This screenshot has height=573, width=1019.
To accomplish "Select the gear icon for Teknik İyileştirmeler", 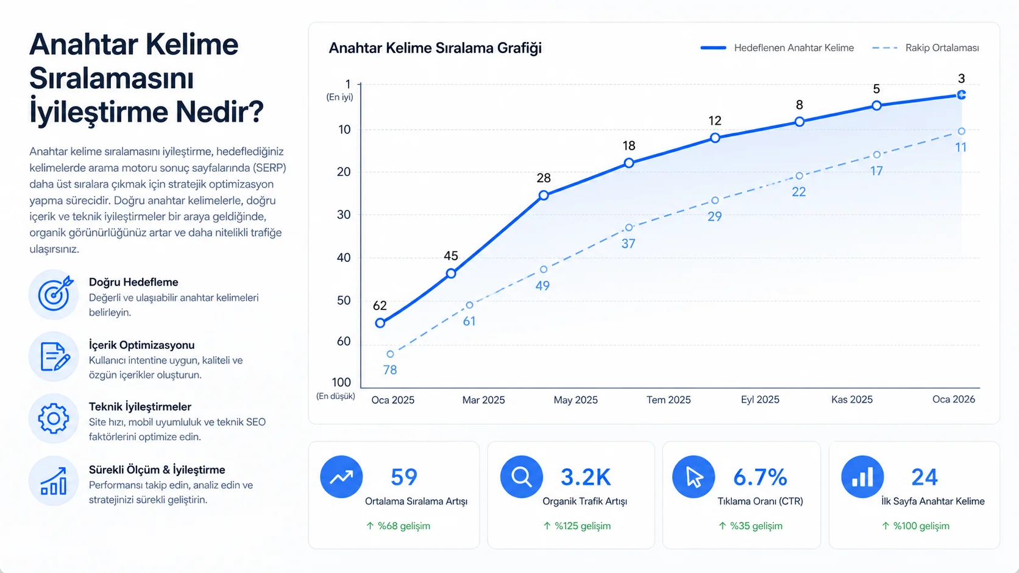I will tap(54, 419).
